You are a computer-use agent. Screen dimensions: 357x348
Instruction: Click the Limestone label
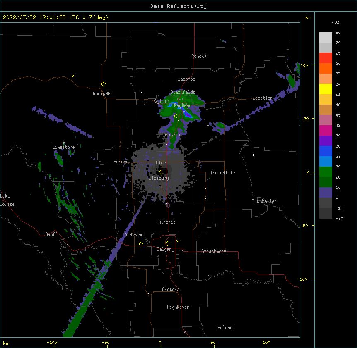coord(63,147)
